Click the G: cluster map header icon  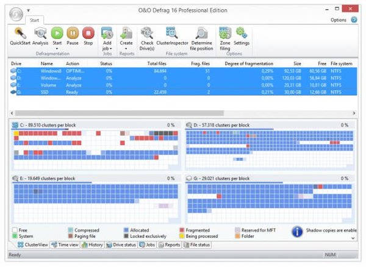point(189,179)
